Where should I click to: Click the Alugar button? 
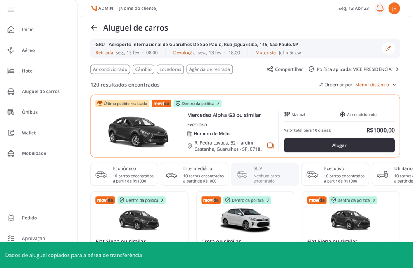[339, 145]
